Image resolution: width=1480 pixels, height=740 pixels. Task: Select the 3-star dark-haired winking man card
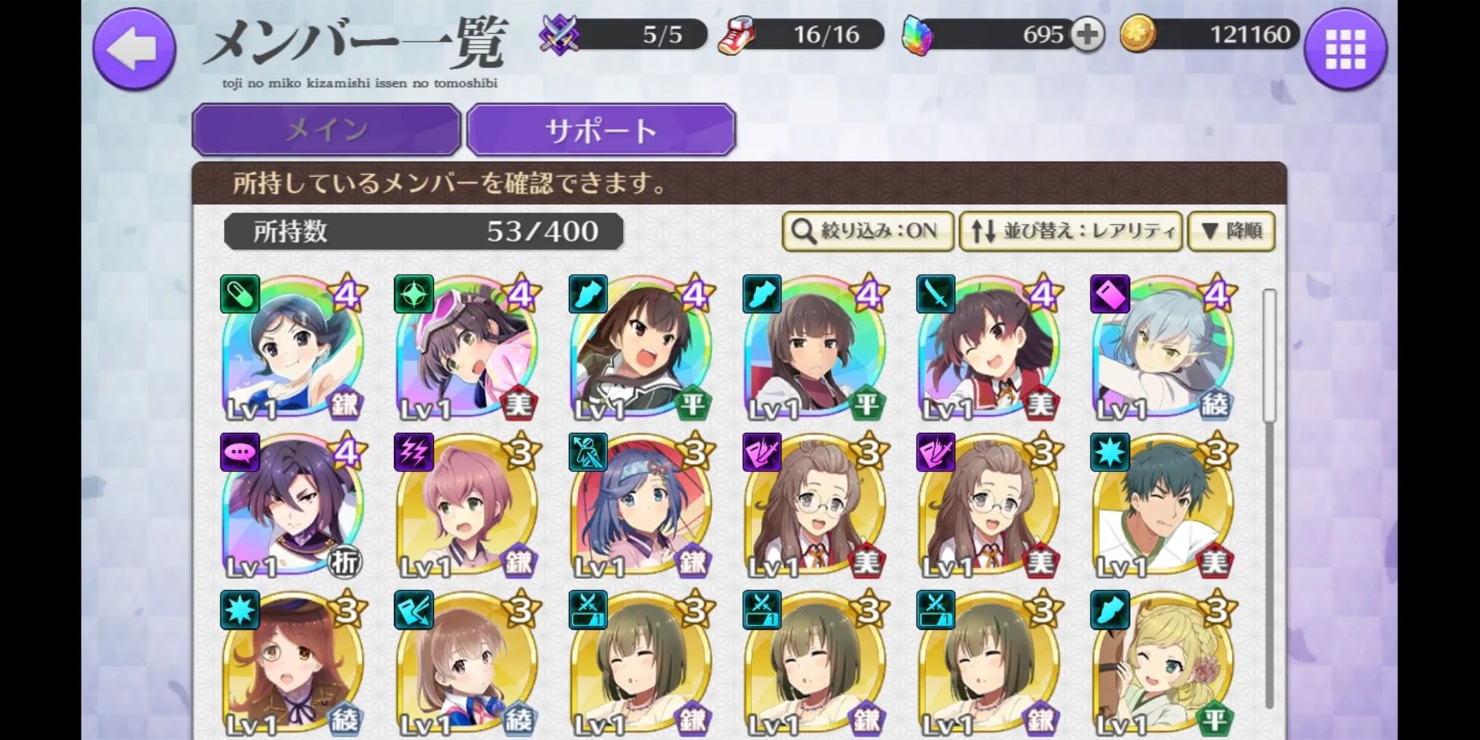coord(1162,506)
